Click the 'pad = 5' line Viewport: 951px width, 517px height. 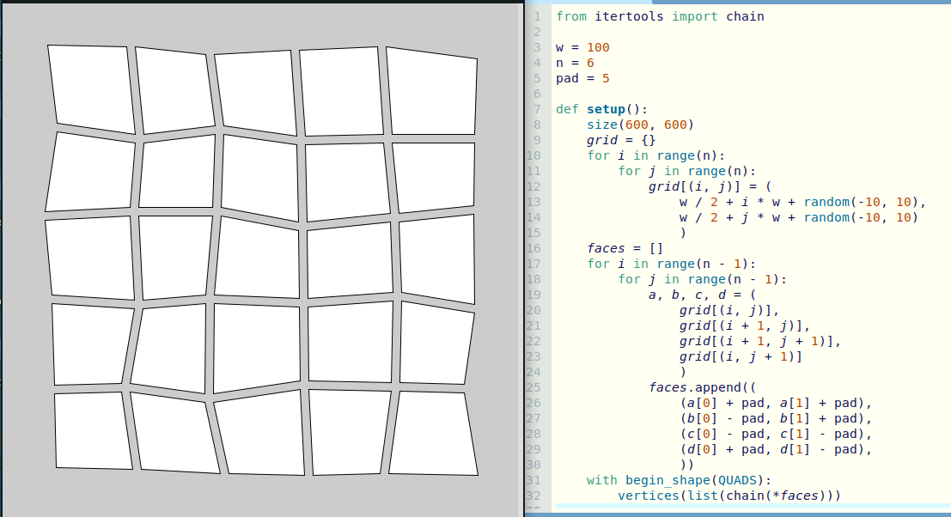coord(582,78)
